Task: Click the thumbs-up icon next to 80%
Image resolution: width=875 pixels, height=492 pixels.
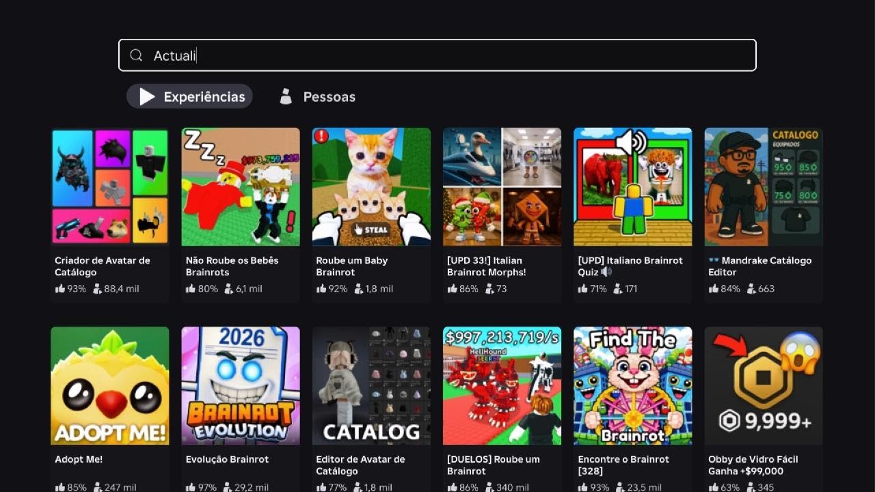Action: point(190,288)
